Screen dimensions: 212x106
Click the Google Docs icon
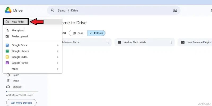(7, 45)
